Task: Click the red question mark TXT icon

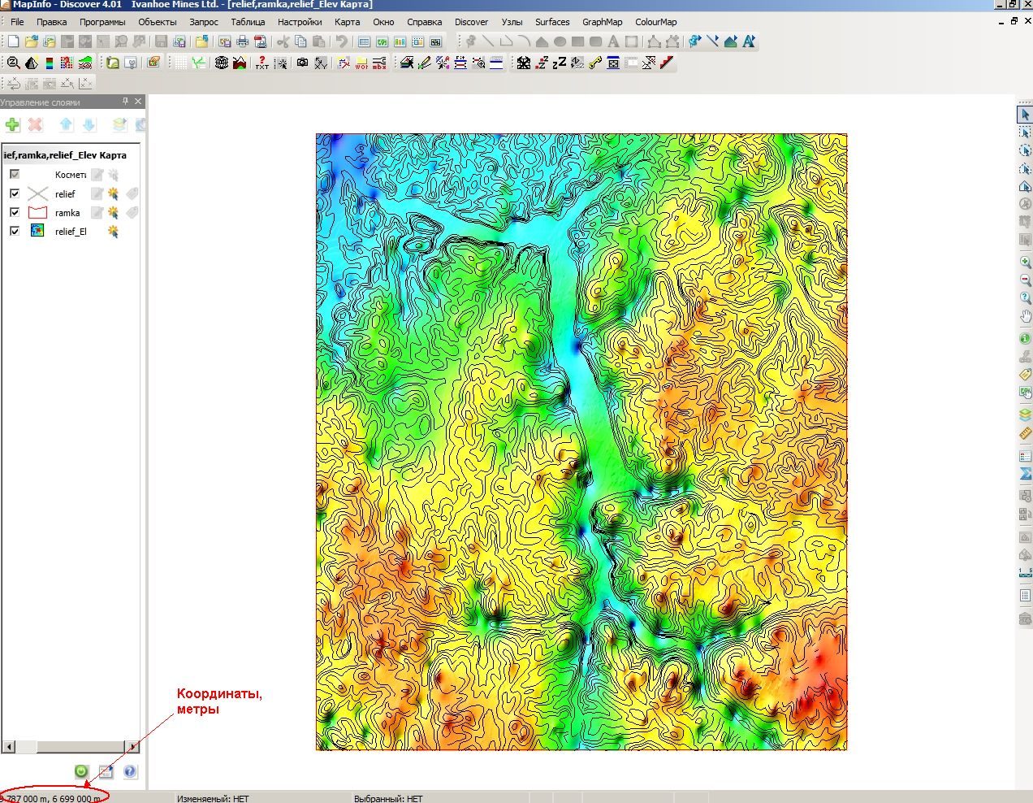Action: tap(261, 63)
